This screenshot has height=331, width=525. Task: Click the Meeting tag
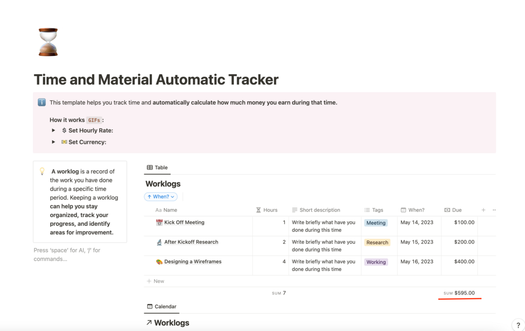pyautogui.click(x=376, y=223)
